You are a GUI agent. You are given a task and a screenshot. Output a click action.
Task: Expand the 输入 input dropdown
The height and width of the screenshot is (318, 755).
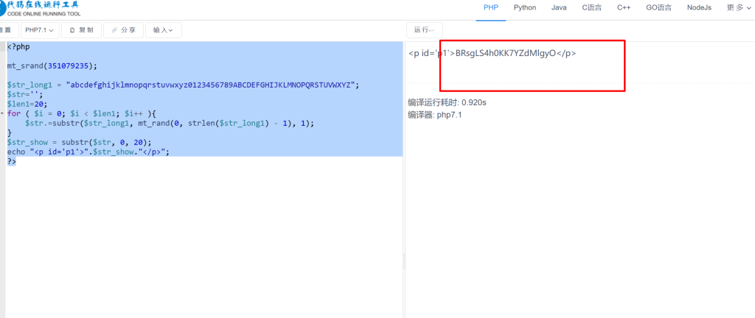click(164, 30)
